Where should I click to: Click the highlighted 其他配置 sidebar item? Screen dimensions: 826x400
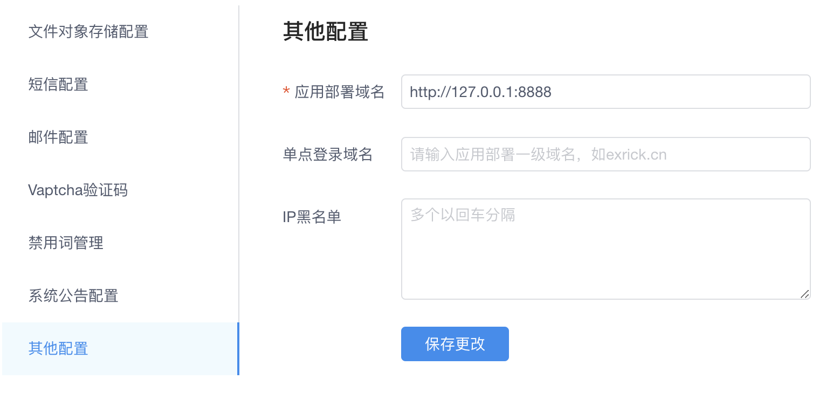click(120, 349)
